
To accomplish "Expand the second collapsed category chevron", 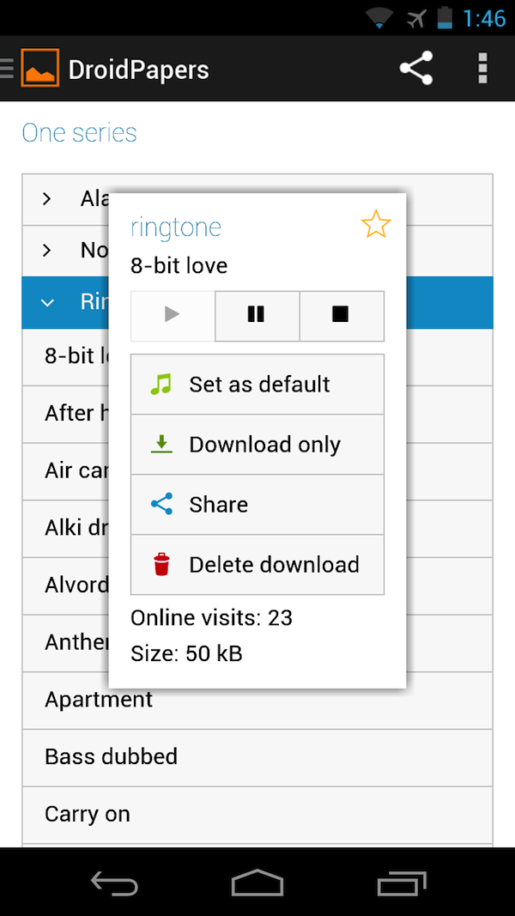I will click(x=47, y=251).
